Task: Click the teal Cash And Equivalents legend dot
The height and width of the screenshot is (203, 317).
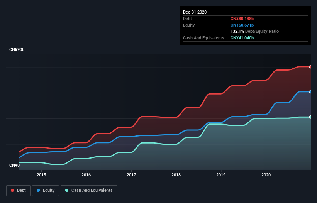Action: click(x=67, y=190)
